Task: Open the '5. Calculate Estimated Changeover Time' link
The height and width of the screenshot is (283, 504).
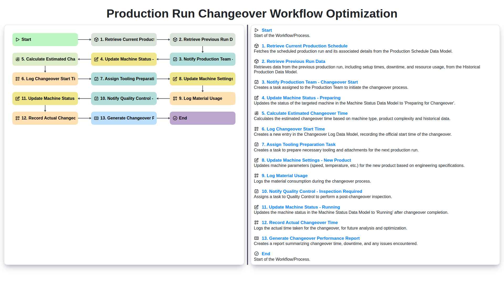Action: point(304,113)
